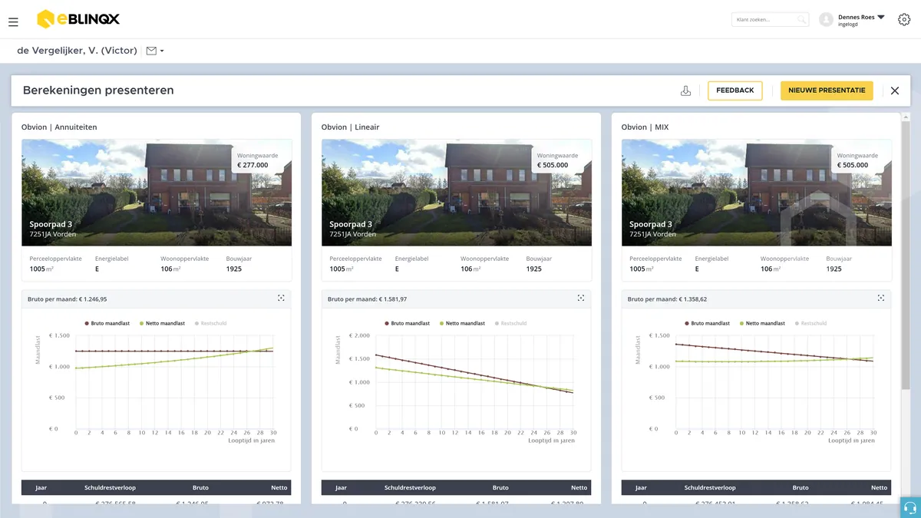
Task: Expand the Obvion MIX chart fullscreen
Action: click(x=881, y=298)
